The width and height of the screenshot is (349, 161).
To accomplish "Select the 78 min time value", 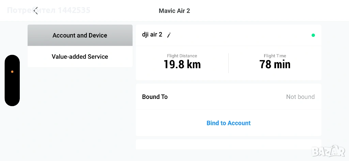I will pos(275,64).
